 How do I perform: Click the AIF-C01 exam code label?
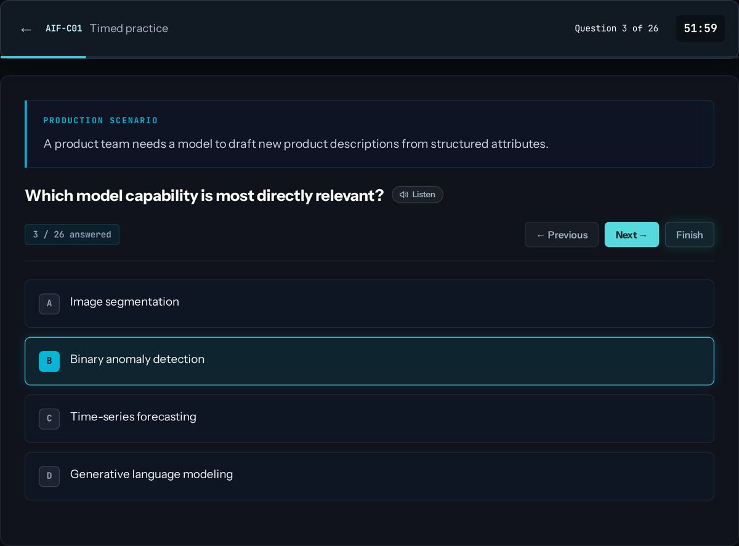point(63,28)
